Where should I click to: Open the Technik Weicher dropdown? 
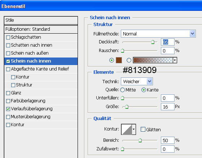point(137,81)
